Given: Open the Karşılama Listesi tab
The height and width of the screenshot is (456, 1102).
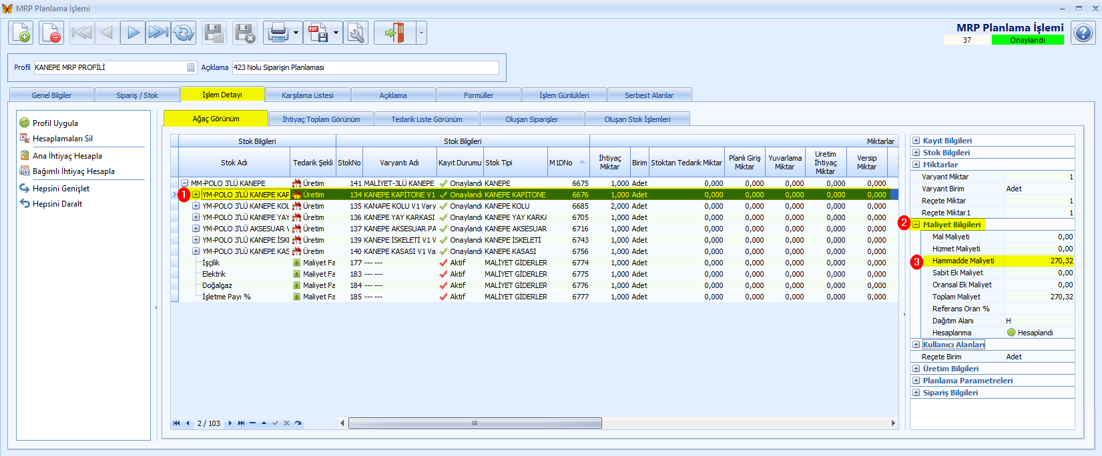Looking at the screenshot, I should pos(308,95).
